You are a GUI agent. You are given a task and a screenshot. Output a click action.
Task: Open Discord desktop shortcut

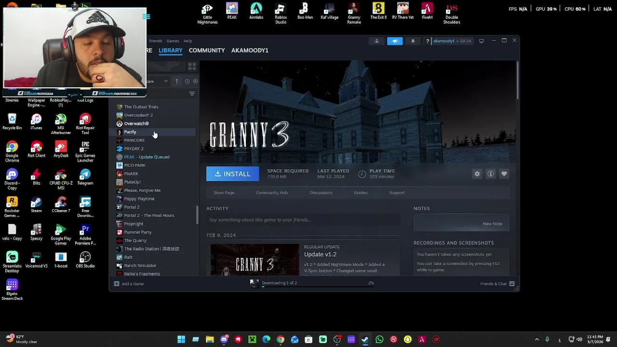pos(12,179)
